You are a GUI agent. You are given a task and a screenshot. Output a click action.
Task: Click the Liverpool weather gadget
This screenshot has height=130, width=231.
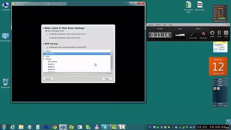tap(220, 47)
